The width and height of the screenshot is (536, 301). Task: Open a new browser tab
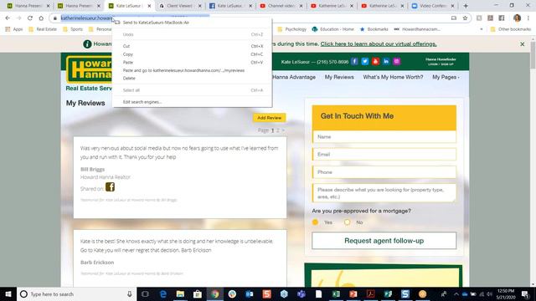(466, 6)
